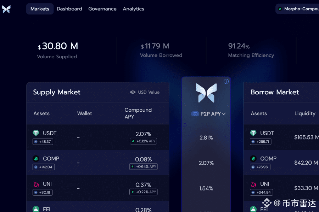This screenshot has height=212, width=319.
Task: Click the +344.84 reward badge under borrow UNI
Action: 262,192
